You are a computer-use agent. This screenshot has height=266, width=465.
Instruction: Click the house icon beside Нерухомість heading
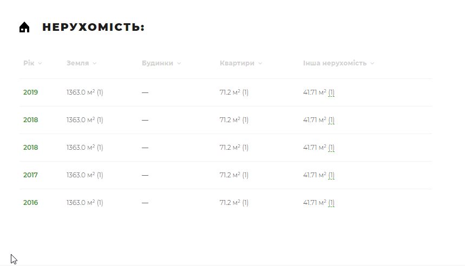pyautogui.click(x=24, y=27)
